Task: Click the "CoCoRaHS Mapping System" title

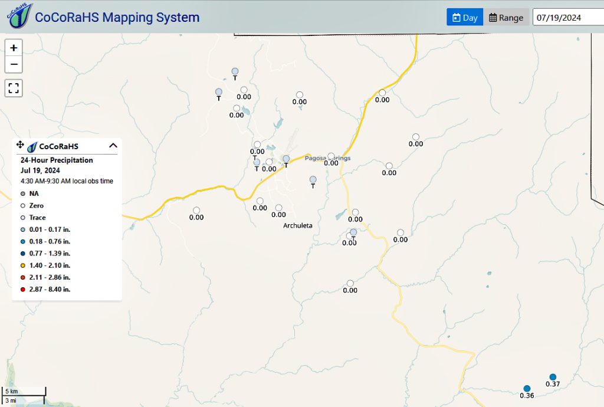Action: pos(117,17)
